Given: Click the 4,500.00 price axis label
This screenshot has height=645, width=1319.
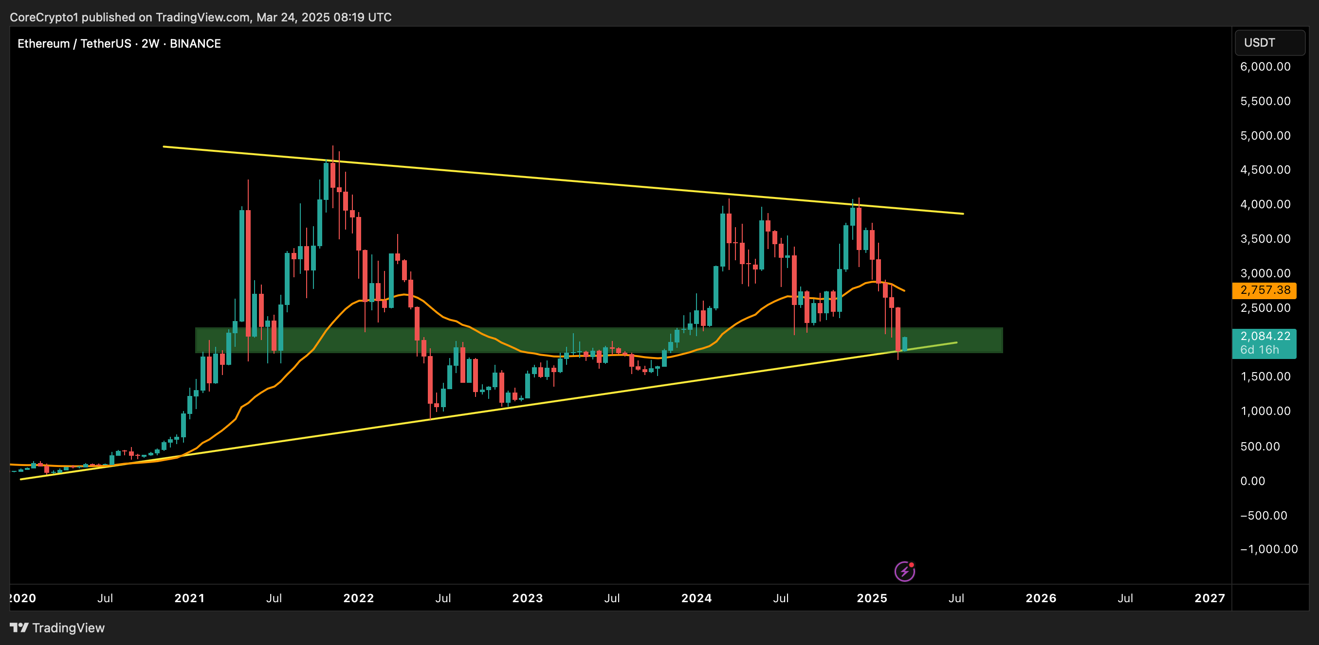Looking at the screenshot, I should [1265, 169].
